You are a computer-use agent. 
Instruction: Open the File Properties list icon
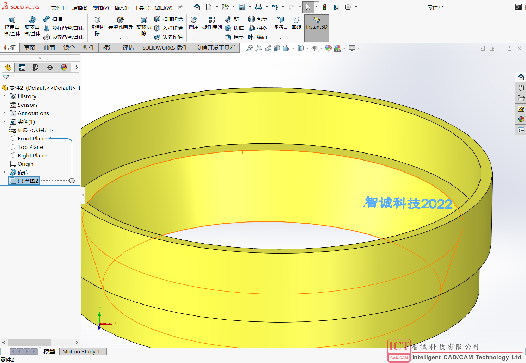coord(336,7)
